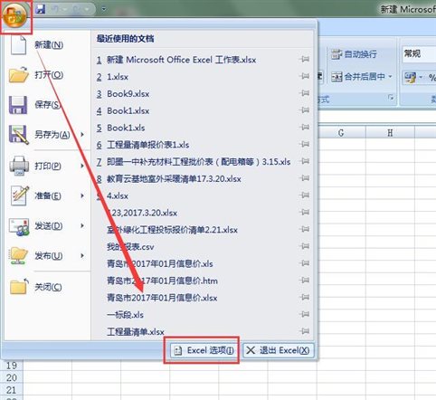Pin Book9.xlsx to recent documents list
The height and width of the screenshot is (400, 436).
305,93
